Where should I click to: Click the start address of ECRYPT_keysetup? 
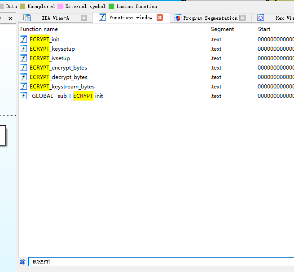click(276, 49)
